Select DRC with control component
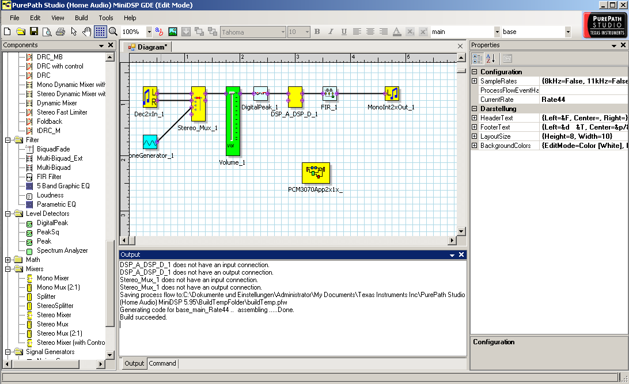 60,66
